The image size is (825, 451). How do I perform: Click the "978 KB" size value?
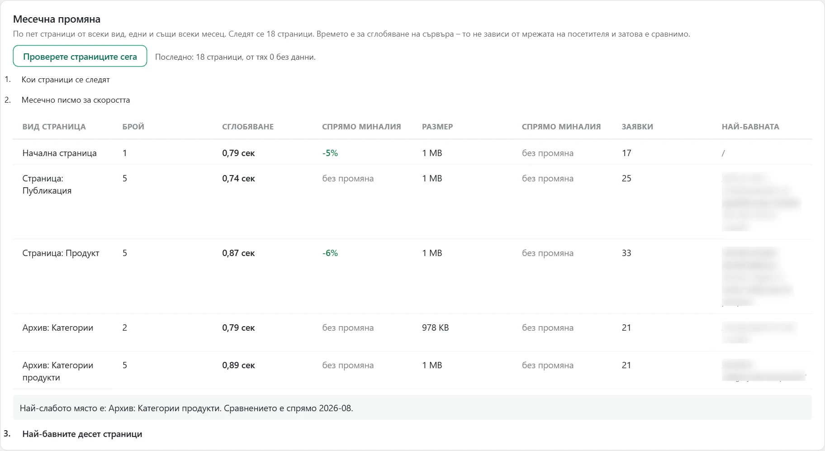click(x=436, y=328)
